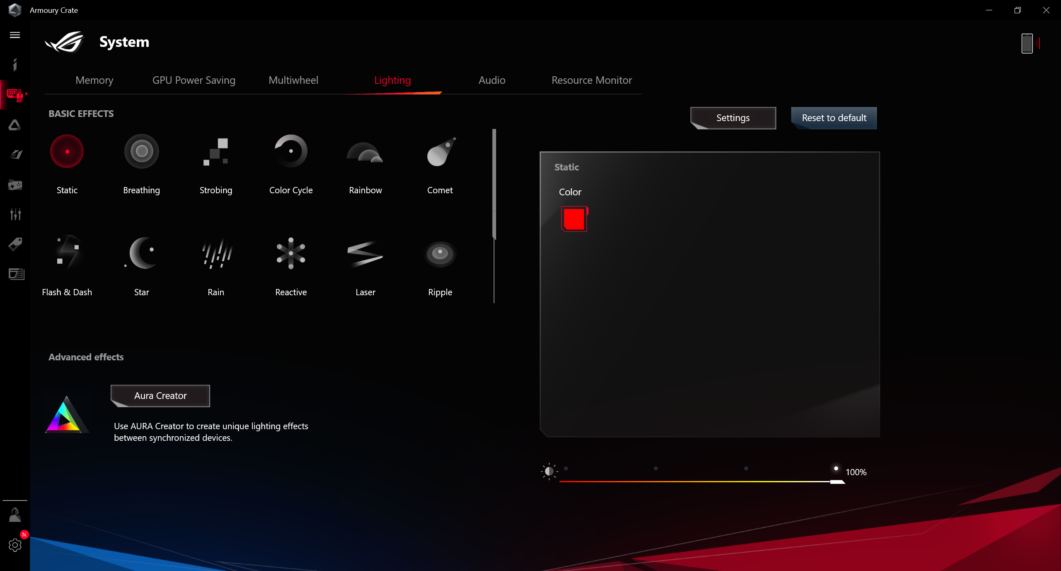Switch to the Multiwheel tab
This screenshot has width=1061, height=571.
click(x=293, y=80)
